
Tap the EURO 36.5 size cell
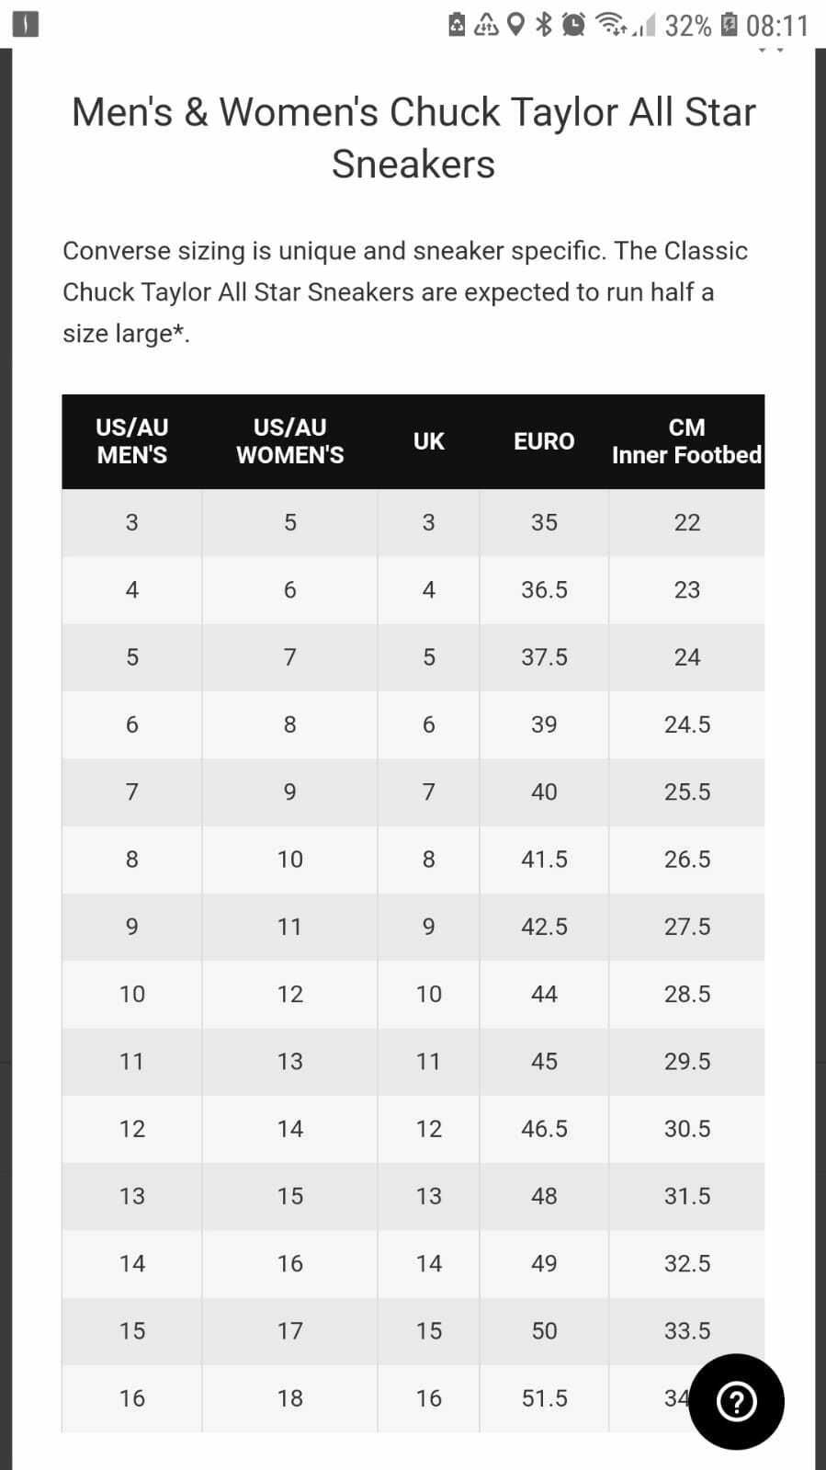tap(544, 589)
